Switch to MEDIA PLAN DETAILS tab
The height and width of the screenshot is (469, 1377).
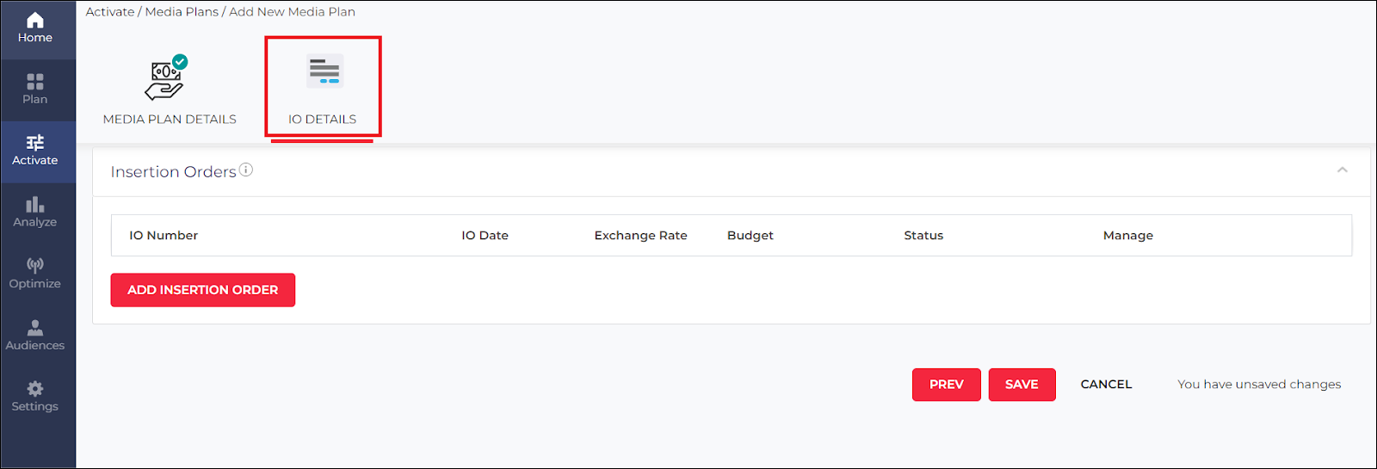pos(170,120)
